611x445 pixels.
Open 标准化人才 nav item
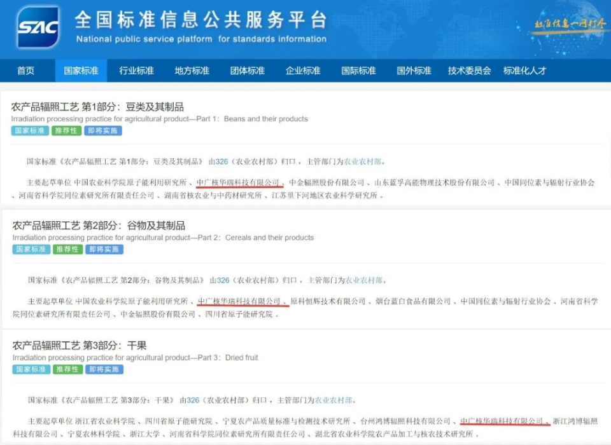pyautogui.click(x=524, y=71)
